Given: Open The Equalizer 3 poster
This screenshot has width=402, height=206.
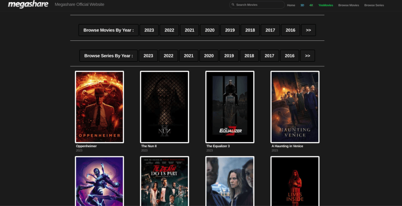Looking at the screenshot, I should [230, 107].
